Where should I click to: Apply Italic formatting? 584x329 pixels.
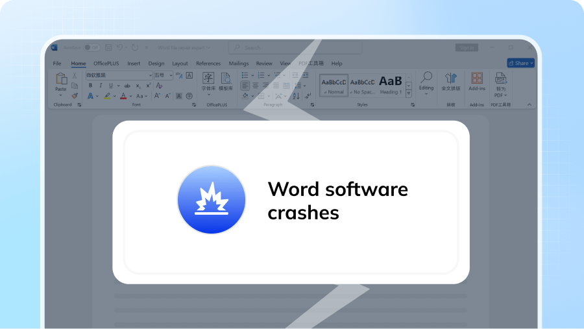pos(100,85)
